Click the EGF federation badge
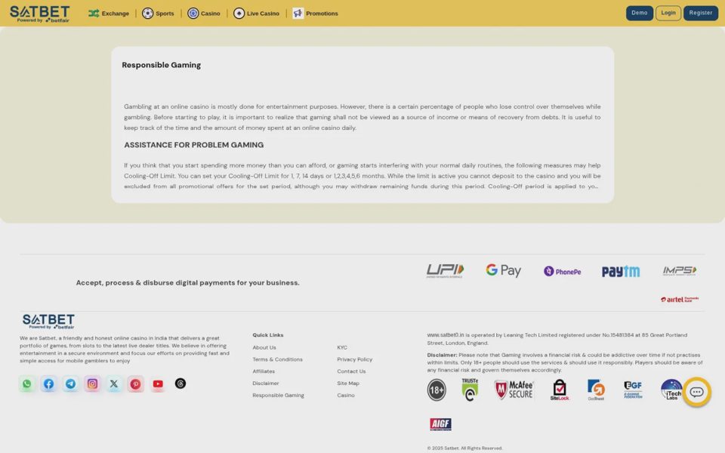The image size is (725, 453). pyautogui.click(x=633, y=390)
